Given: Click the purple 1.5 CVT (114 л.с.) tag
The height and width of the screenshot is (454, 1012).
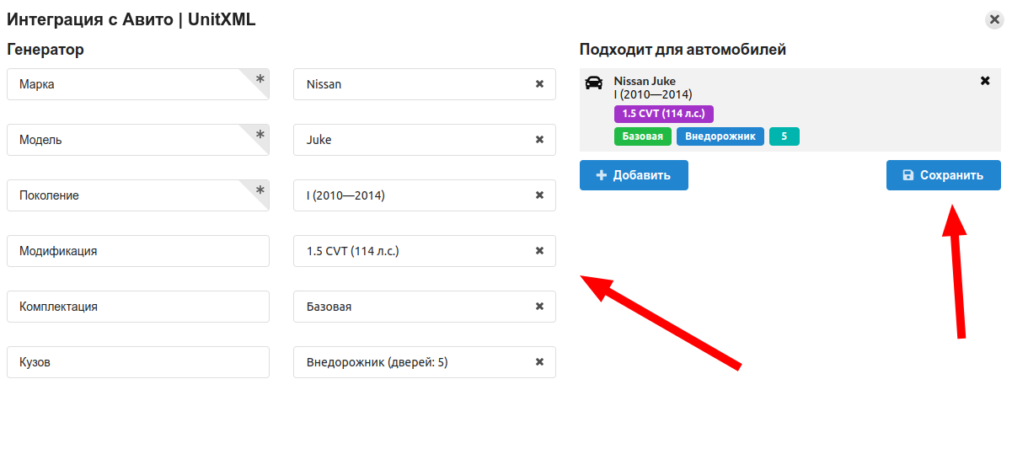Looking at the screenshot, I should pos(664,114).
